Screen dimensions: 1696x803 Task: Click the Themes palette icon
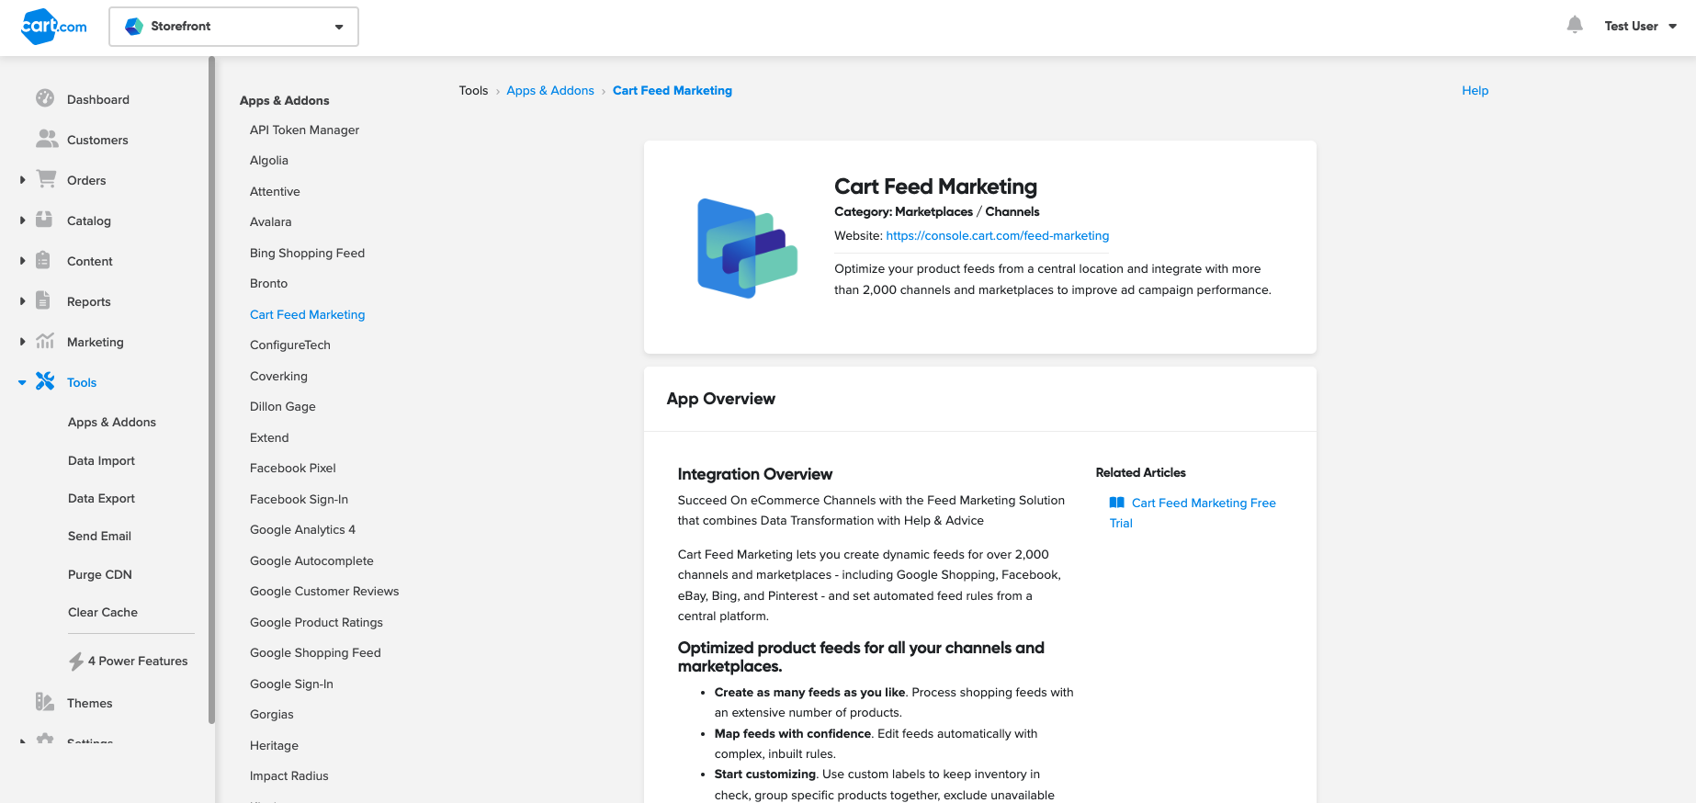click(44, 702)
